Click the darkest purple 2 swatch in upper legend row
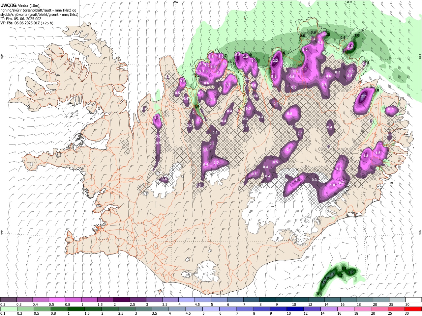This screenshot has height=316, width=422. point(122,300)
